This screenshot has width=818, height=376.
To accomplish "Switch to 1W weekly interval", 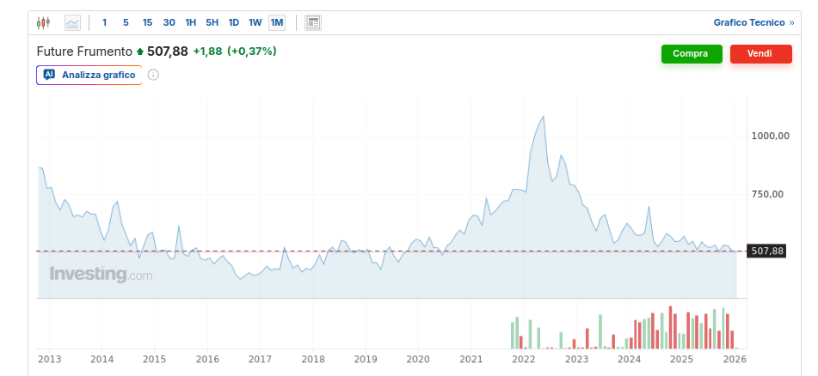I will tap(255, 22).
